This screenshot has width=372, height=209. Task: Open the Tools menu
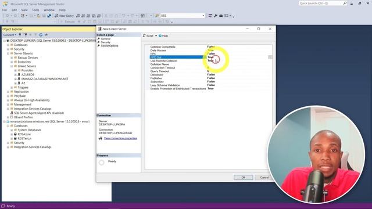[x=35, y=10]
